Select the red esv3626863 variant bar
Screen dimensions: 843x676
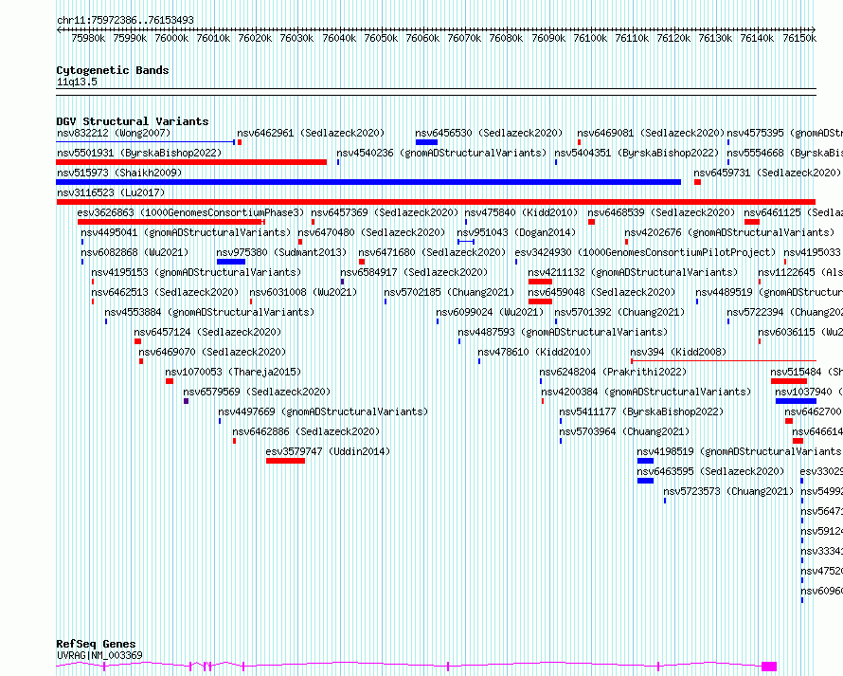[170, 222]
